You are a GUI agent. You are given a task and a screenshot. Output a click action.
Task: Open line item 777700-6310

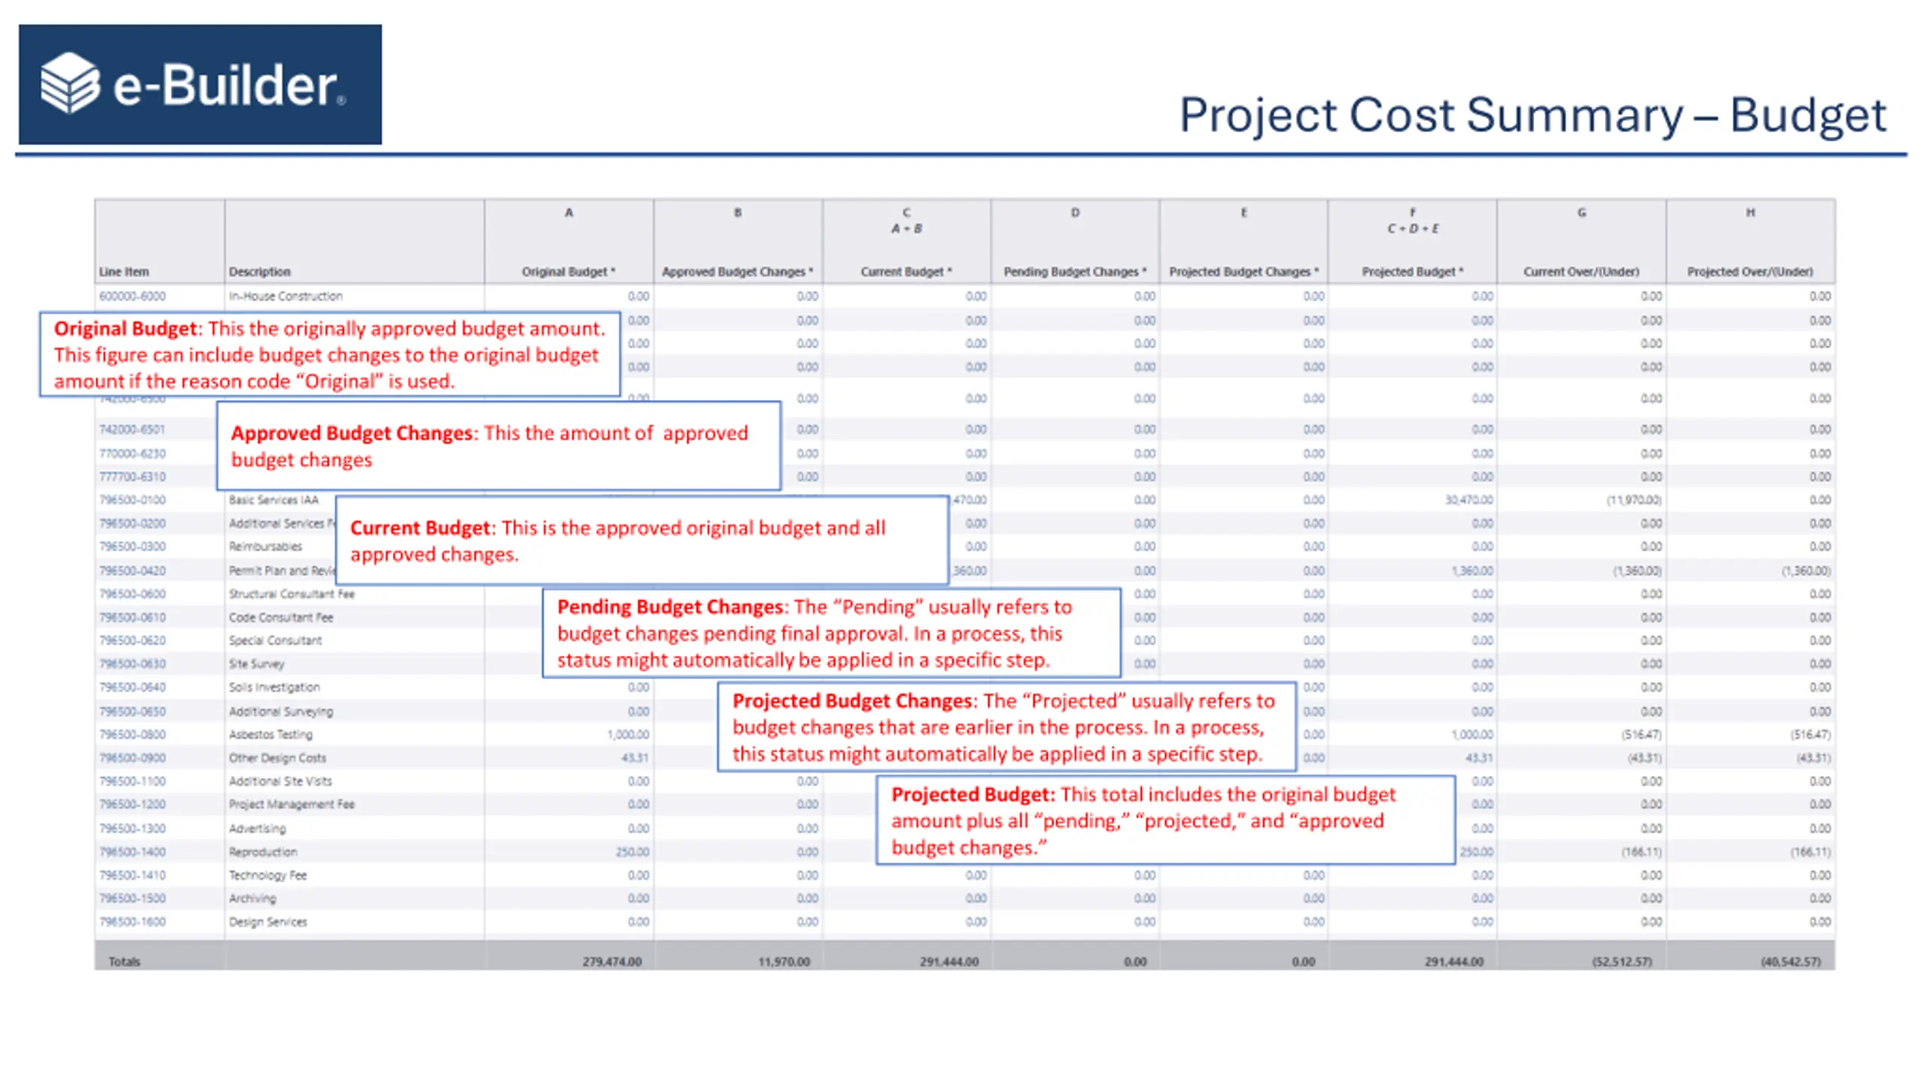pos(132,477)
